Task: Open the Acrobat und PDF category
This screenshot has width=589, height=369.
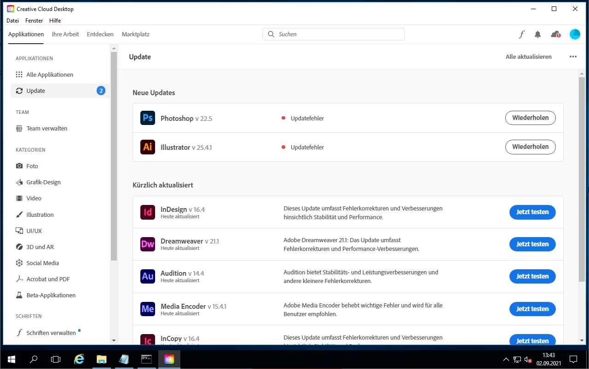Action: 60,279
